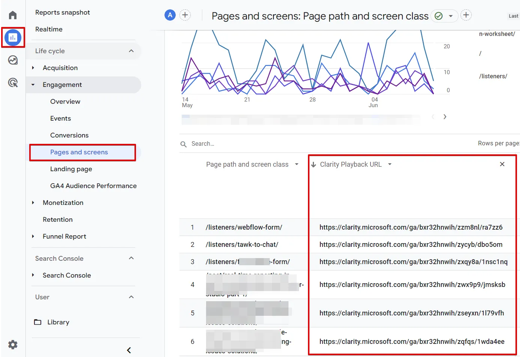Open Admin settings gear icon
Viewport: 520px width, 357px height.
coord(13,345)
